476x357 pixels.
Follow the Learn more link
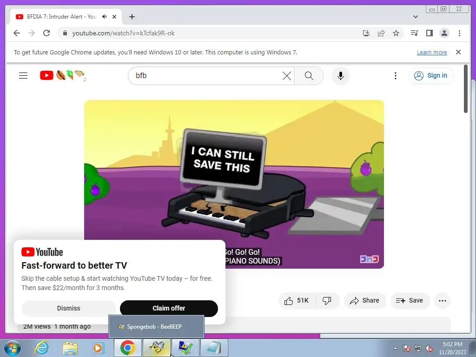[432, 52]
